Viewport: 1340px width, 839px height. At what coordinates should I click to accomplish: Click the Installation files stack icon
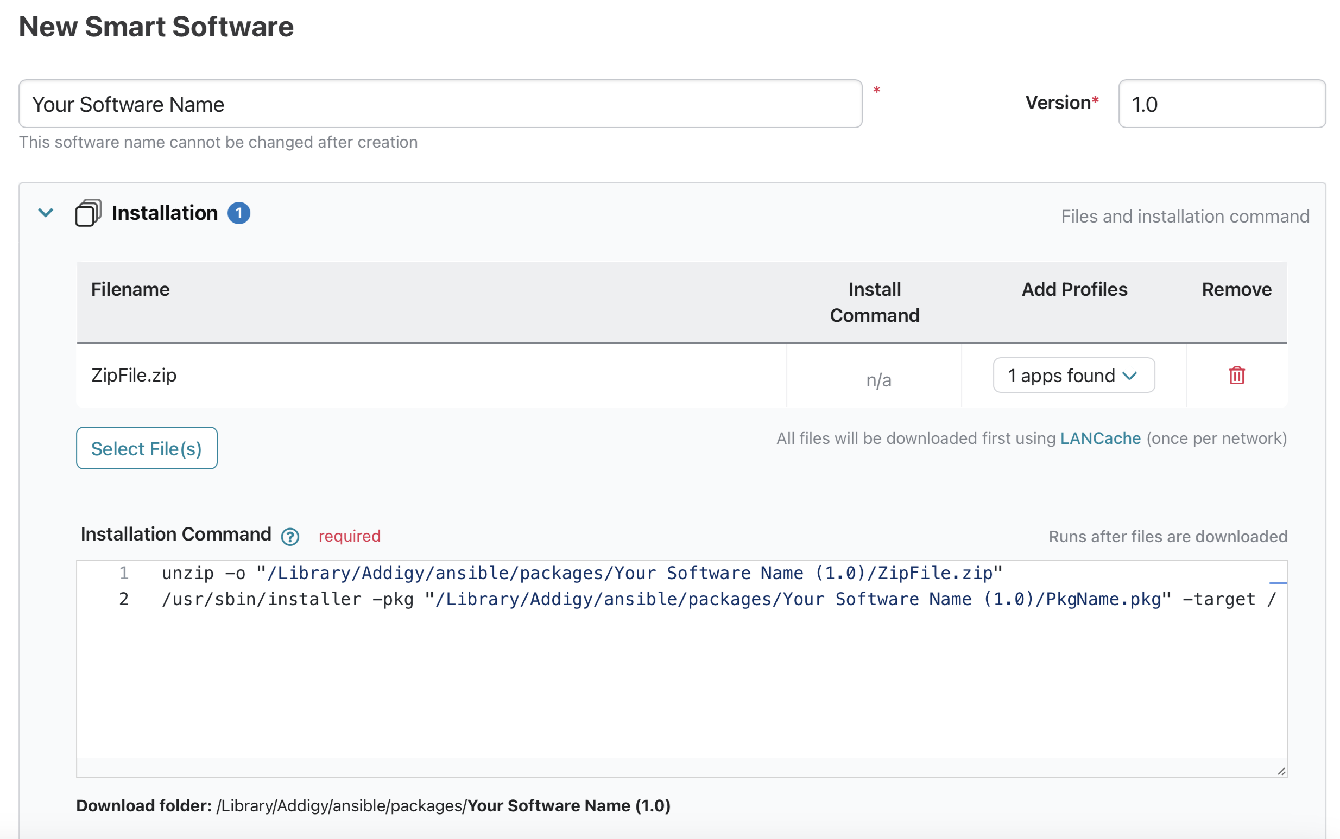coord(88,213)
